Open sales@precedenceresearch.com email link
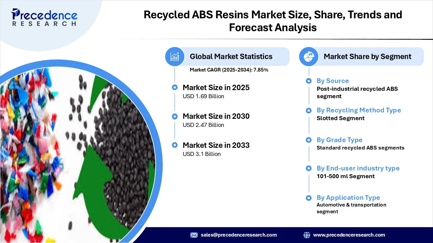This screenshot has width=433, height=243. click(x=239, y=235)
